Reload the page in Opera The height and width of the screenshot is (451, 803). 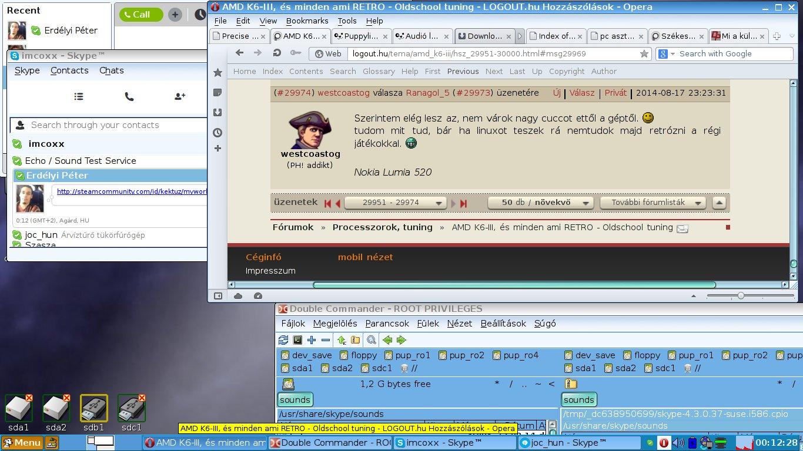coord(276,53)
